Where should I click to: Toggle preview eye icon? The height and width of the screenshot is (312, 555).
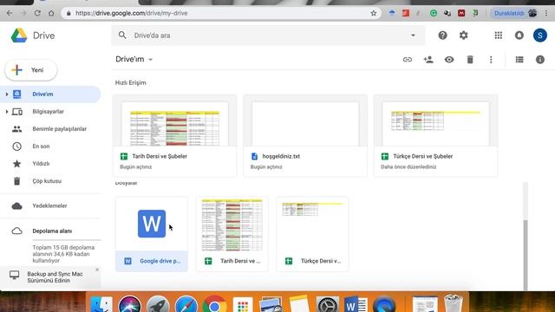(449, 60)
